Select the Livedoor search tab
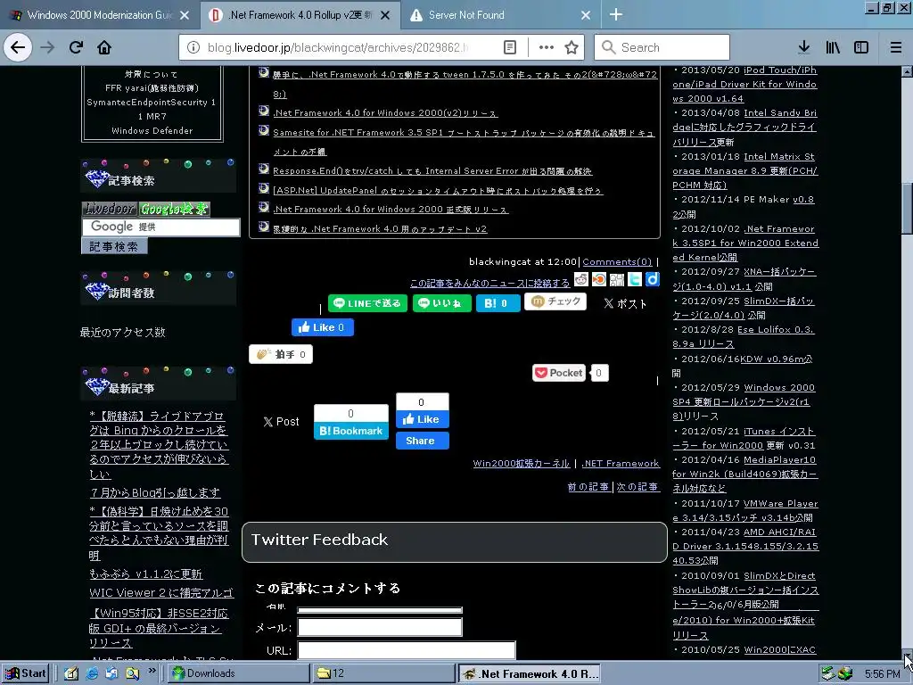Screen dimensions: 913x685 (110, 209)
